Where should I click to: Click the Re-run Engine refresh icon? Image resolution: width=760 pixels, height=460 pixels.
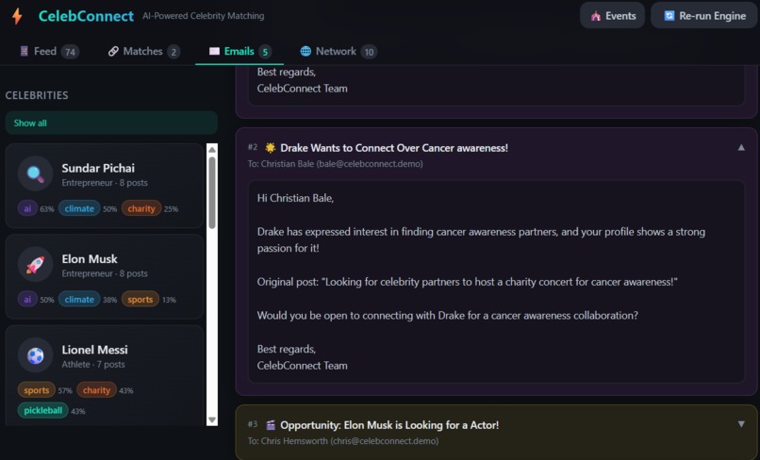(669, 16)
